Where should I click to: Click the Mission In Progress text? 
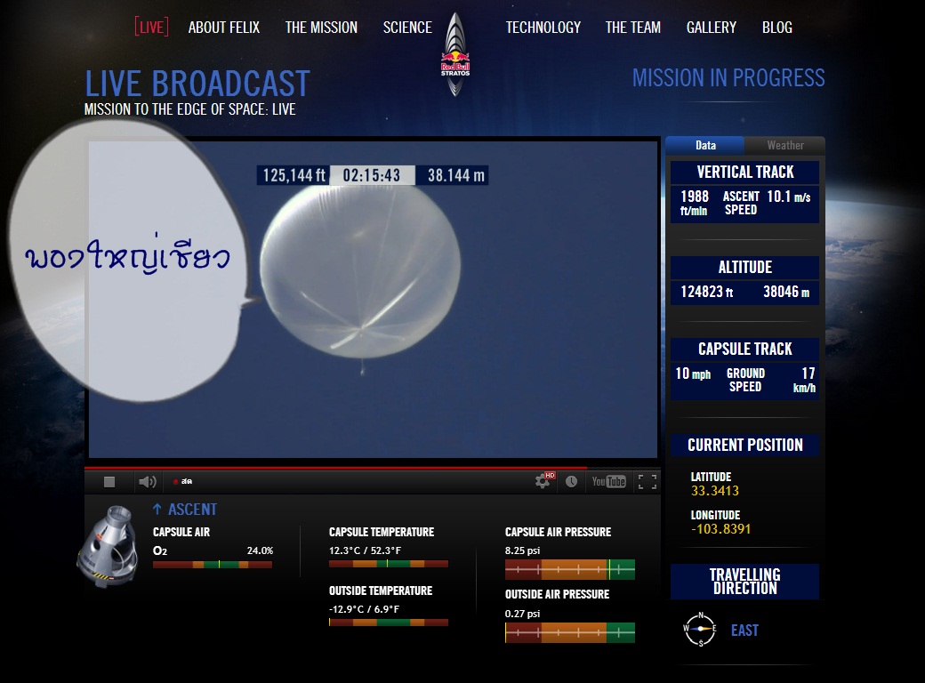point(728,78)
